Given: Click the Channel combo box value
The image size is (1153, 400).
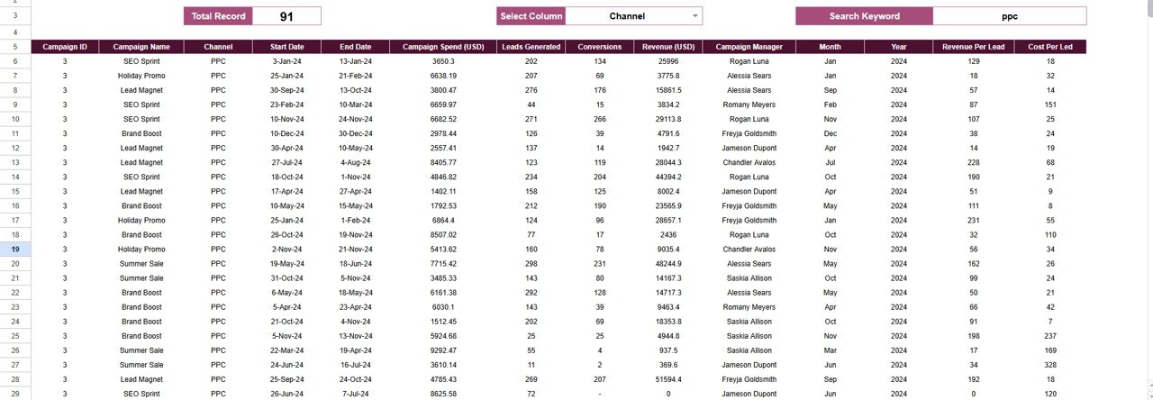Looking at the screenshot, I should click(627, 16).
